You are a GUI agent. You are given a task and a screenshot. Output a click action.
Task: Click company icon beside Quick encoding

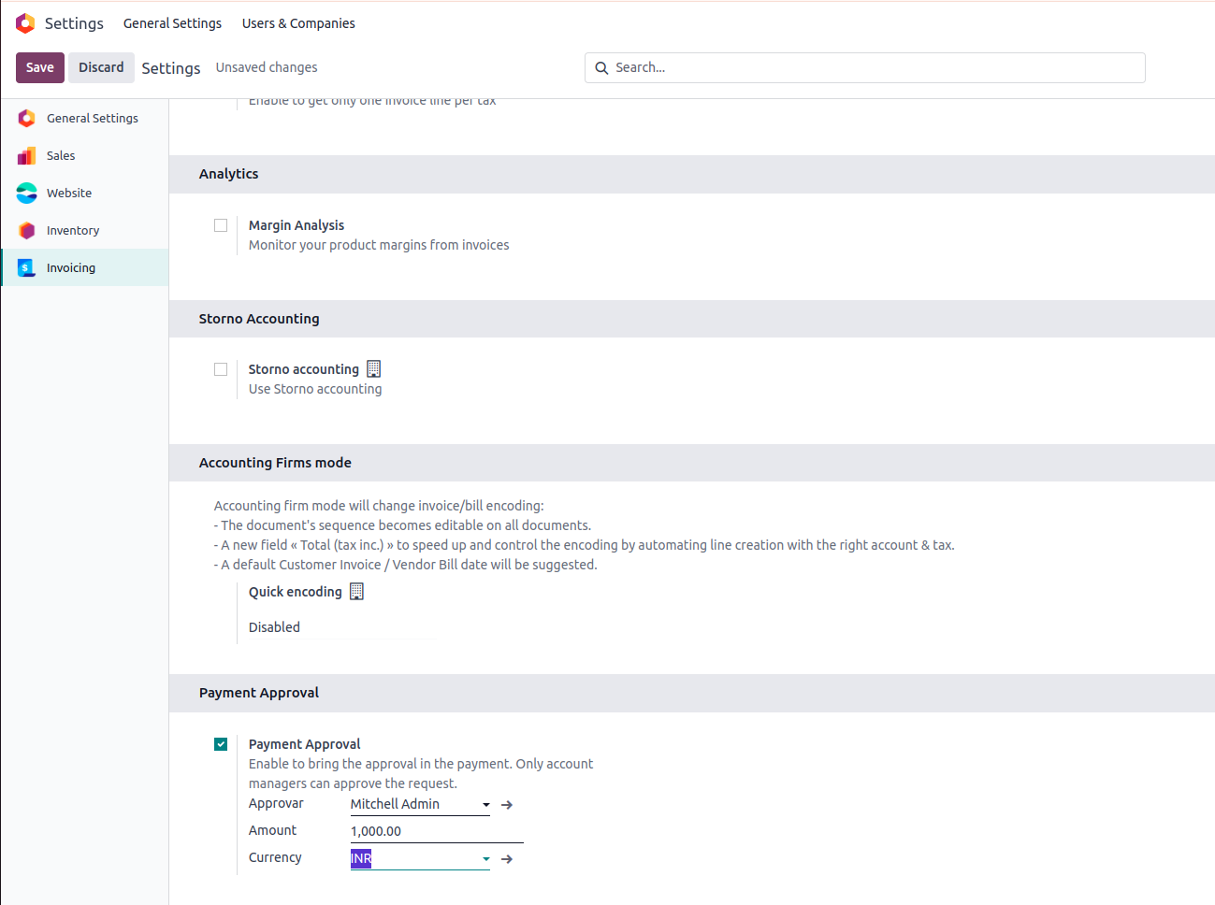coord(356,592)
